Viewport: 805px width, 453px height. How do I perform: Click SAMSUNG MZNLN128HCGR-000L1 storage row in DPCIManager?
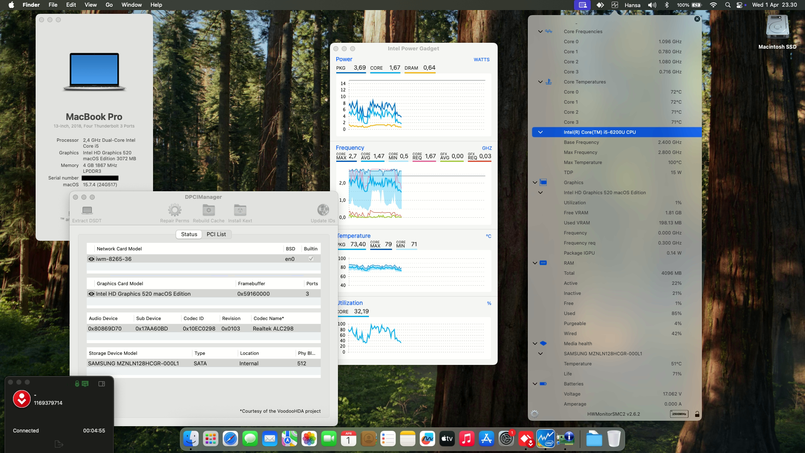click(x=204, y=363)
